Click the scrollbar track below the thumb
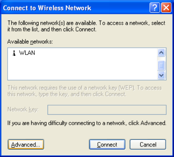The width and height of the screenshot is (174, 157). (161, 71)
